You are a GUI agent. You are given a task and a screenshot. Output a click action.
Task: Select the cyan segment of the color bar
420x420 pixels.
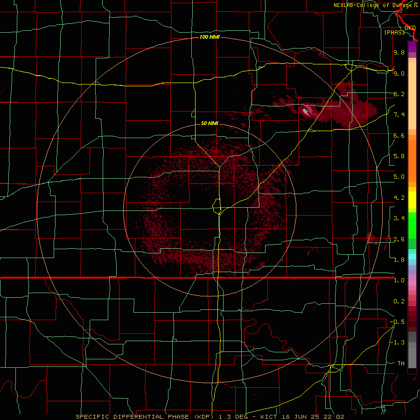[412, 257]
